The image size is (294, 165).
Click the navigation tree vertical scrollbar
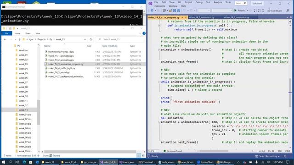point(39,112)
